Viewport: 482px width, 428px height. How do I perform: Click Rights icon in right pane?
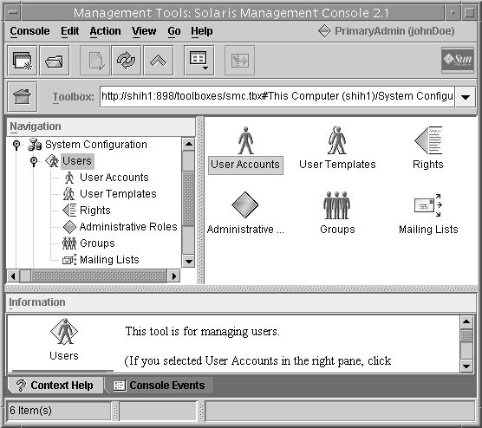[428, 140]
